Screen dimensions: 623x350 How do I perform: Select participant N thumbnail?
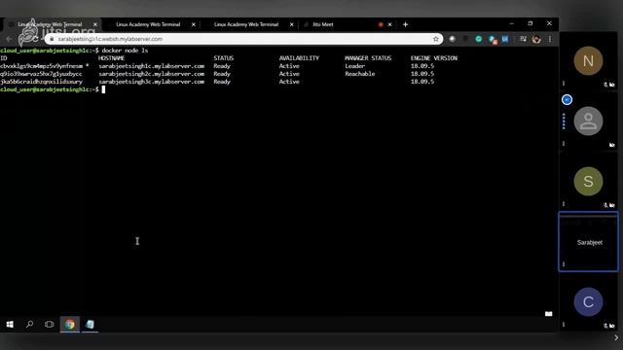coord(588,60)
